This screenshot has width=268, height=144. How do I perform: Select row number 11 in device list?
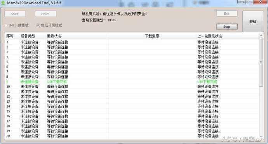tap(131, 91)
